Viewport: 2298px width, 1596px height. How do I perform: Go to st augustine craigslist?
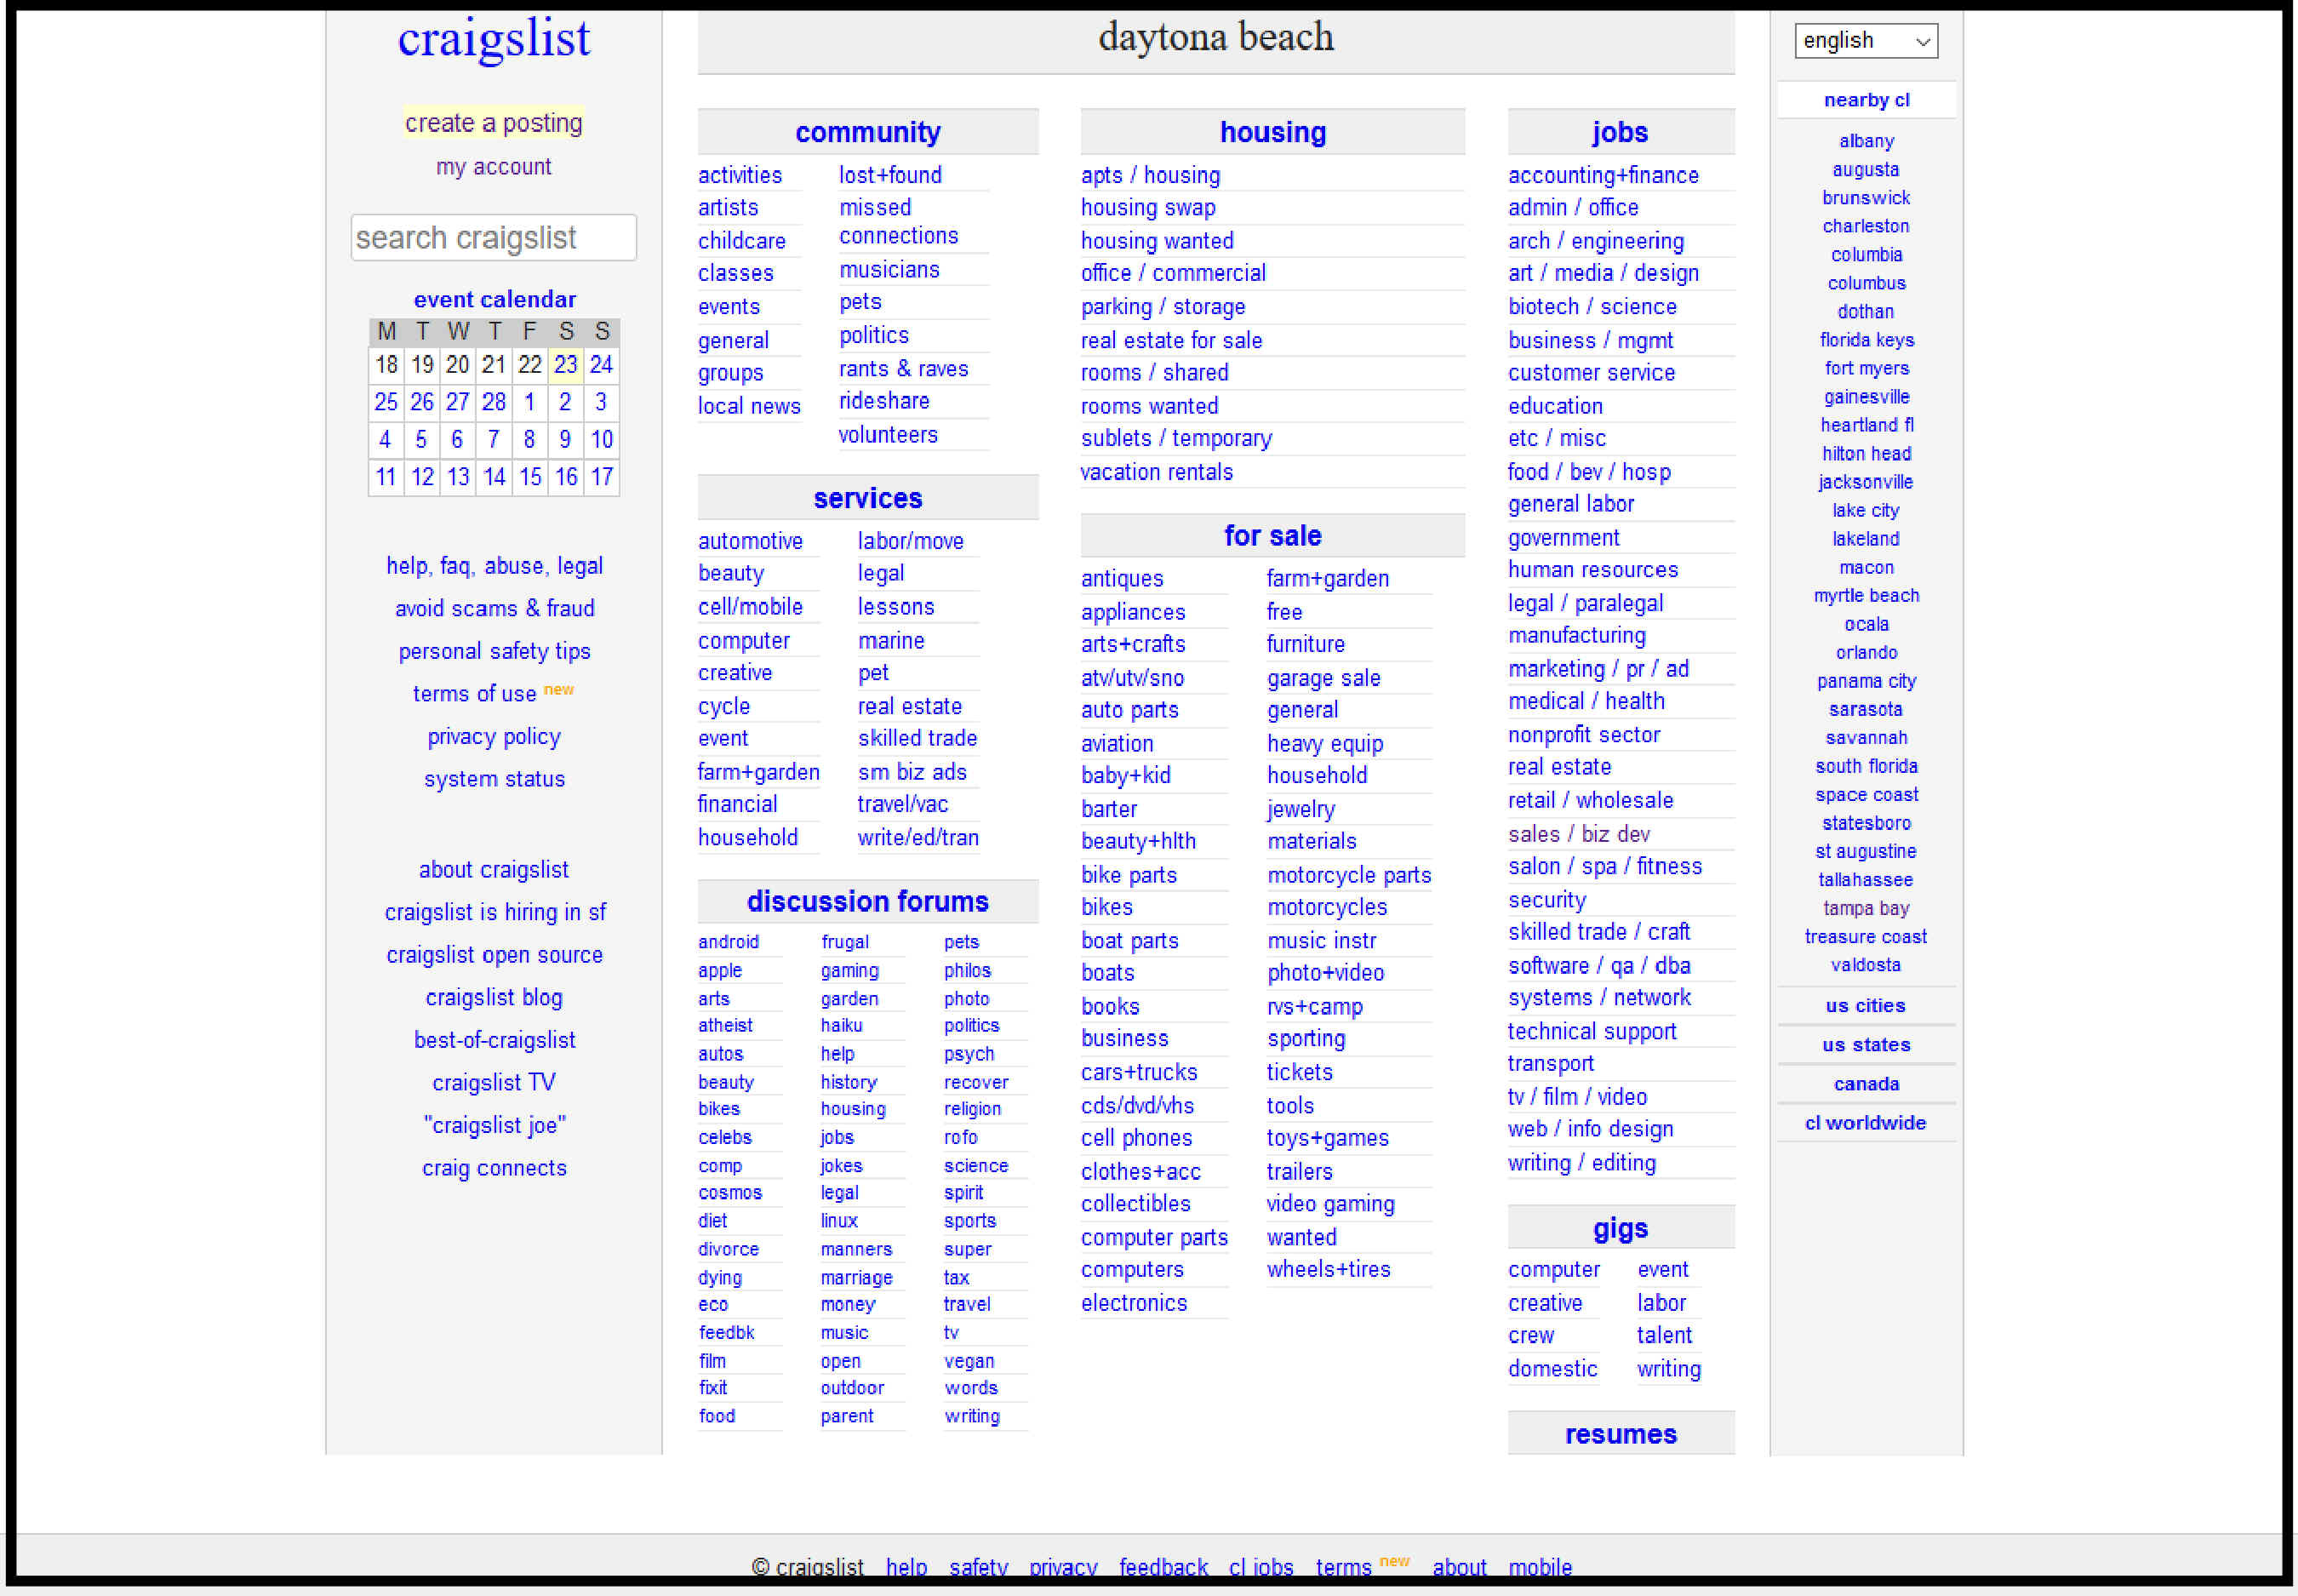pyautogui.click(x=1865, y=851)
